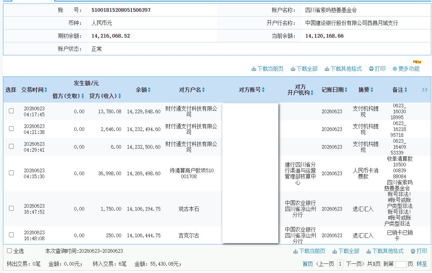The image size is (432, 273).
Task: Select the 04:17:45 transaction checkbox
Action: tap(11, 111)
